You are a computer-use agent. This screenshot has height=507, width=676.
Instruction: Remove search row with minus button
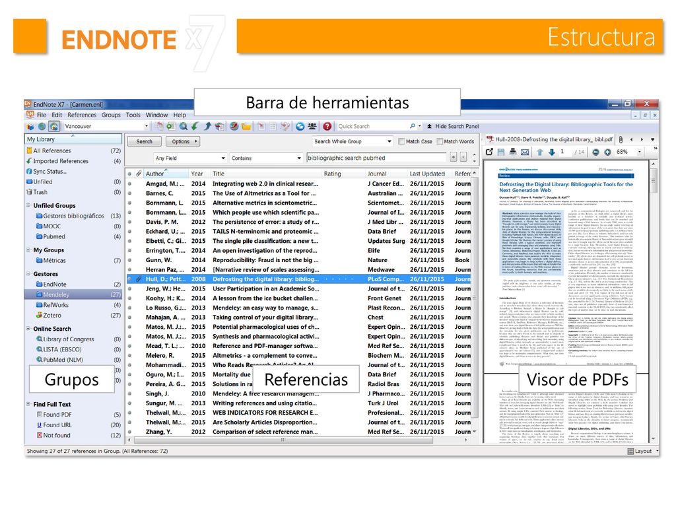[463, 157]
